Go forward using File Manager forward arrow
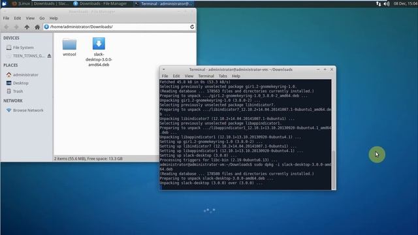 [16, 27]
